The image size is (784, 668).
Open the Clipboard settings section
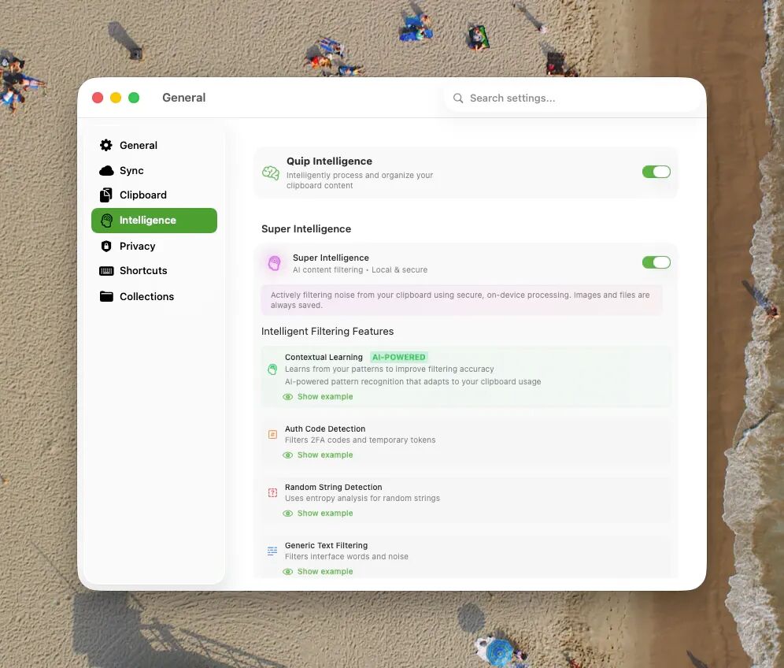click(x=154, y=195)
